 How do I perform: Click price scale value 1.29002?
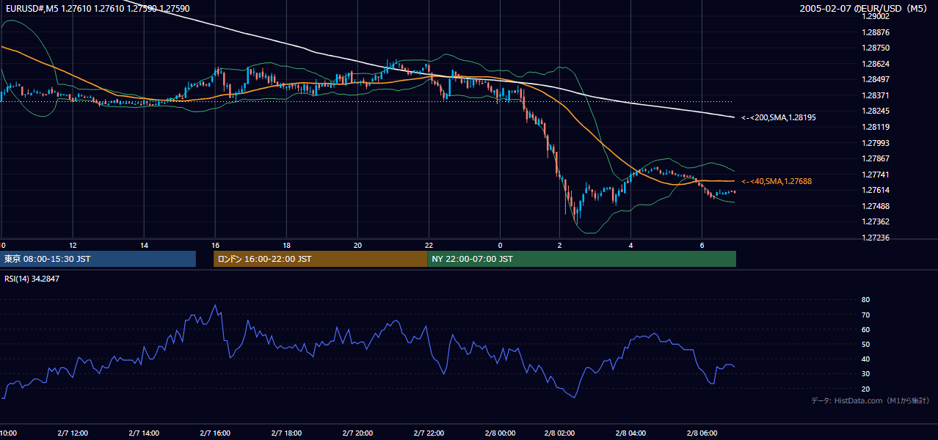875,16
